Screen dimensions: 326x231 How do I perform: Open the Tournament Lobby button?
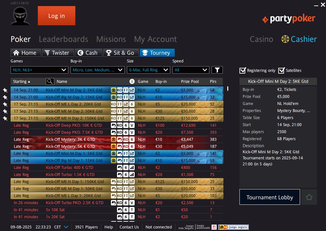270,197
